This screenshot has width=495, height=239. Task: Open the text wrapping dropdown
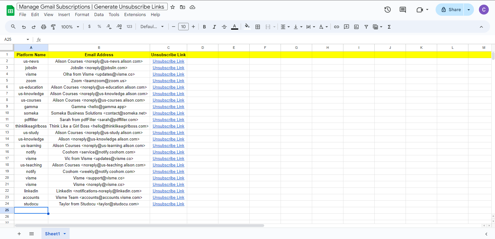pyautogui.click(x=311, y=27)
